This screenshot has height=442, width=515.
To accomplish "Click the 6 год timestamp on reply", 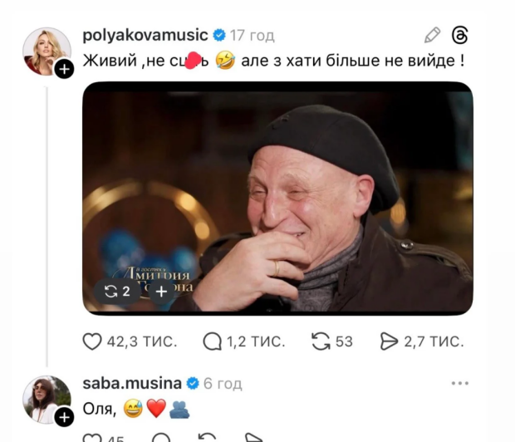I will 223,384.
